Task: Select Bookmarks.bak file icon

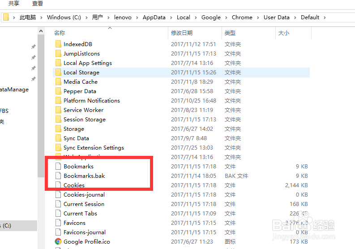Action: click(58, 176)
